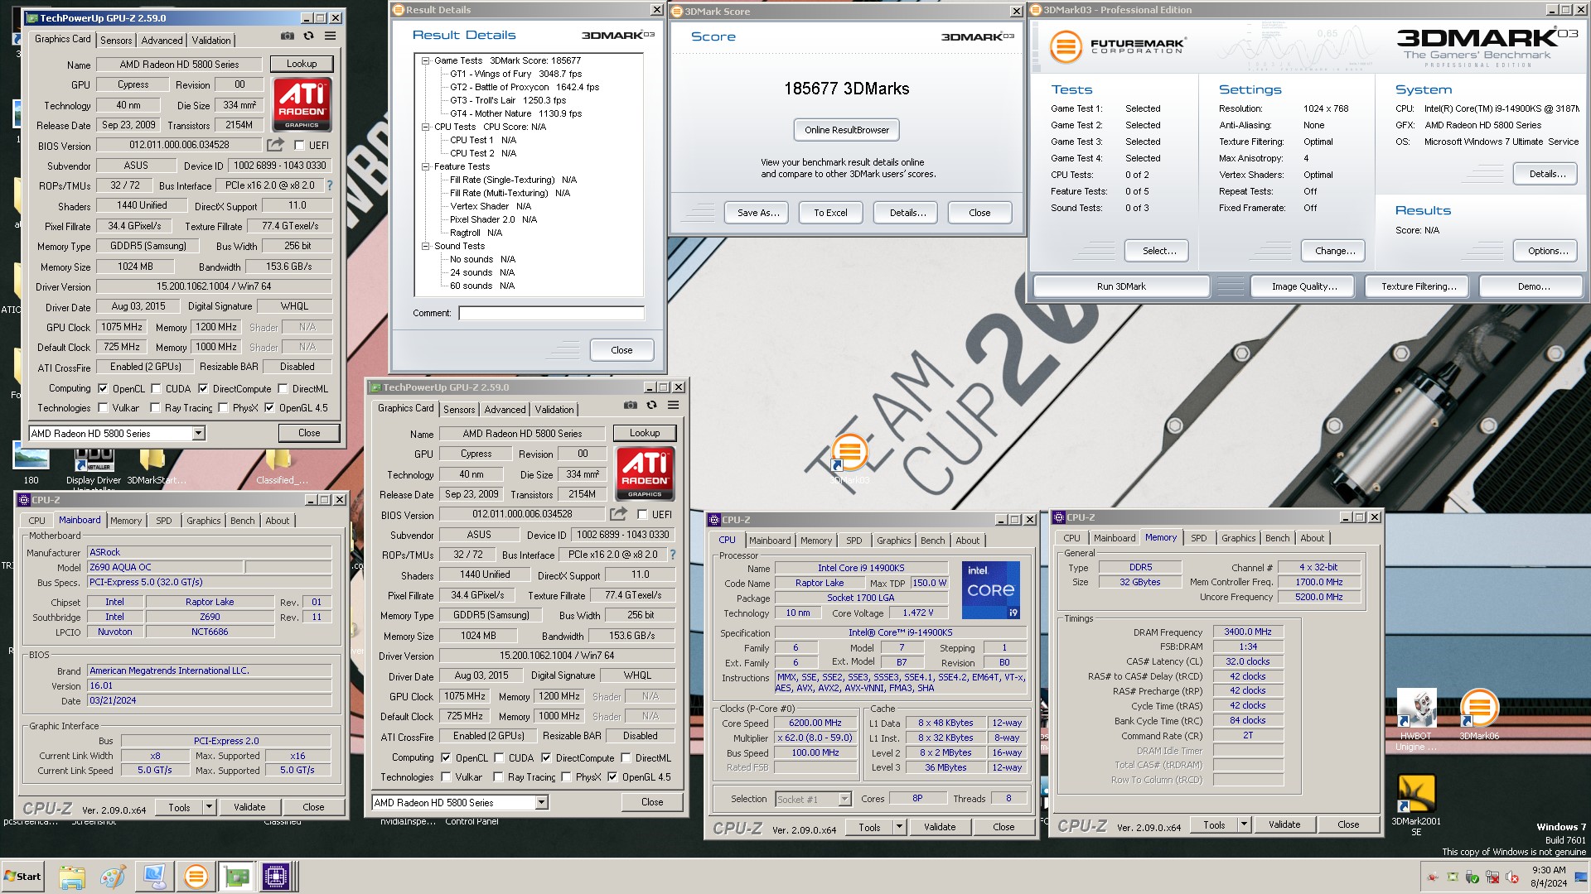Click Lookup button in lower GPU-Z window
1591x894 pixels.
pos(644,433)
